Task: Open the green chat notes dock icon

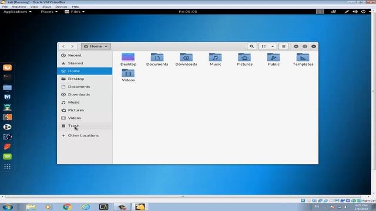Action: tap(7, 156)
